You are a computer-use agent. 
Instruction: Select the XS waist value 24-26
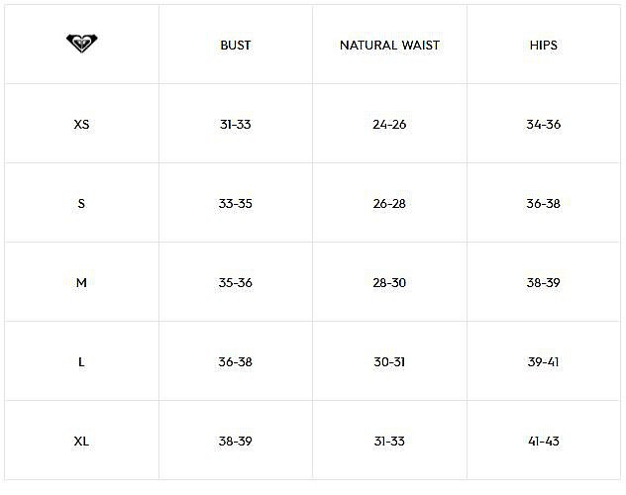[x=389, y=125]
